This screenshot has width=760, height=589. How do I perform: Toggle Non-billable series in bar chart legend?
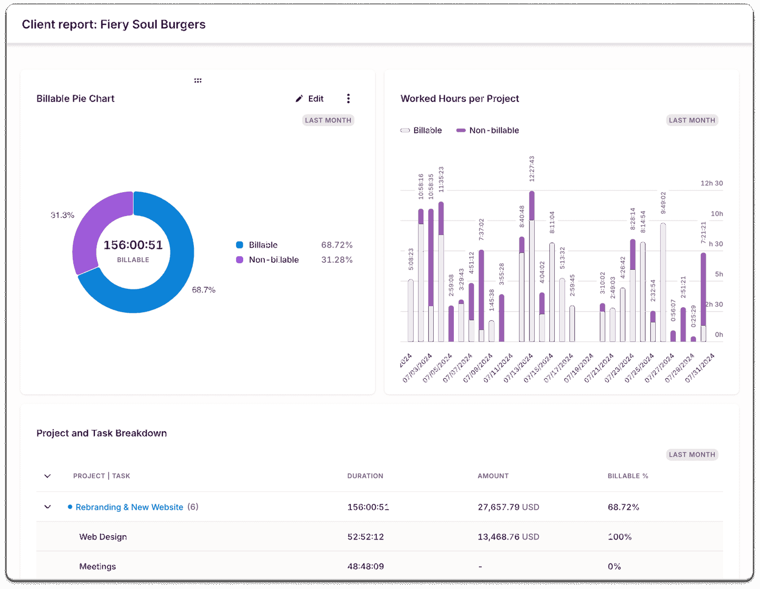pyautogui.click(x=487, y=130)
